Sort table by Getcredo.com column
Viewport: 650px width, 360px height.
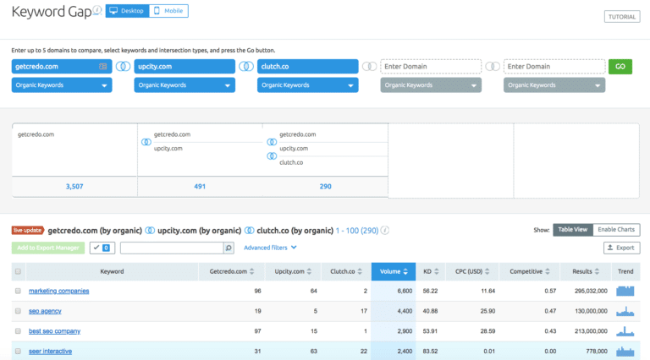(x=232, y=271)
